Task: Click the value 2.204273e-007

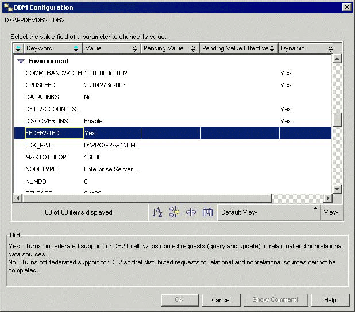Action: [x=105, y=85]
